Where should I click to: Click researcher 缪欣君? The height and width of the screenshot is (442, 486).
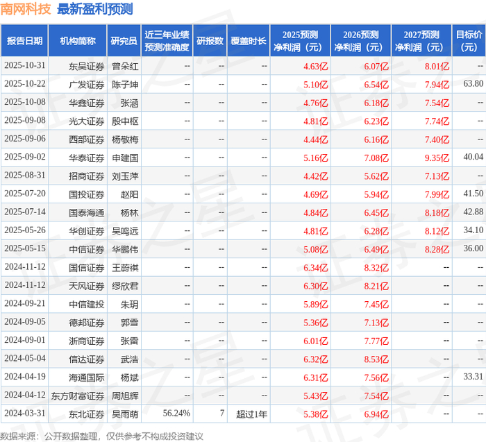tap(125, 286)
